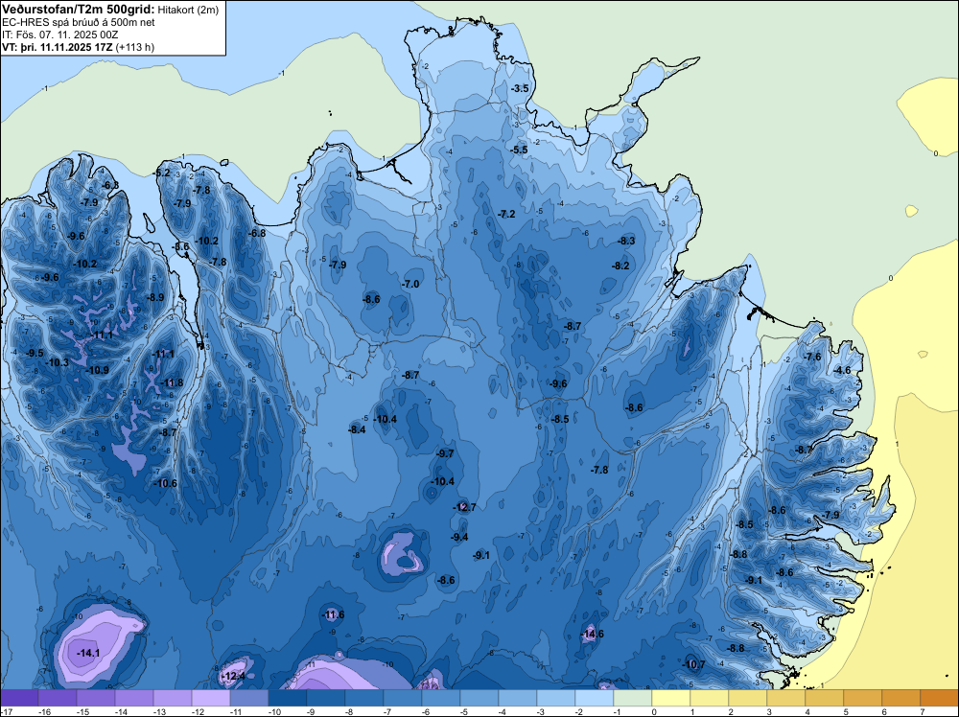Click the '-5.5' temperature value
The height and width of the screenshot is (717, 959).
pos(519,150)
